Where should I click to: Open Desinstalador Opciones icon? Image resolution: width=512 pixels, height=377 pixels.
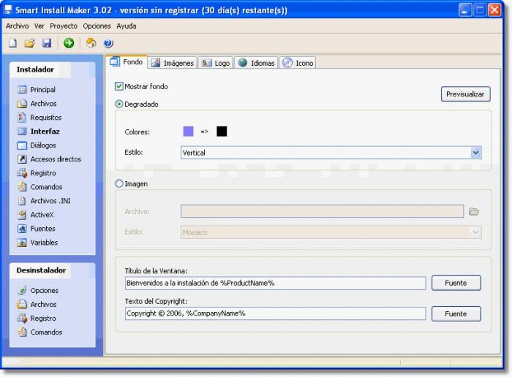pos(22,290)
